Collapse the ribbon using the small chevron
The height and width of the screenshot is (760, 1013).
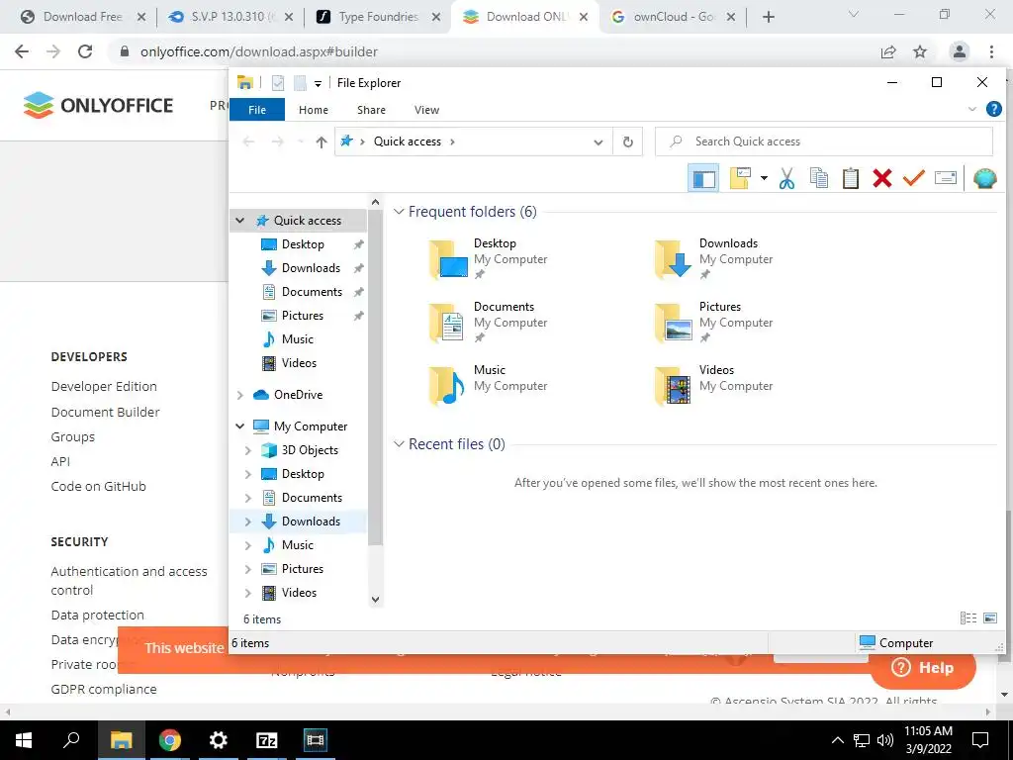pos(971,109)
